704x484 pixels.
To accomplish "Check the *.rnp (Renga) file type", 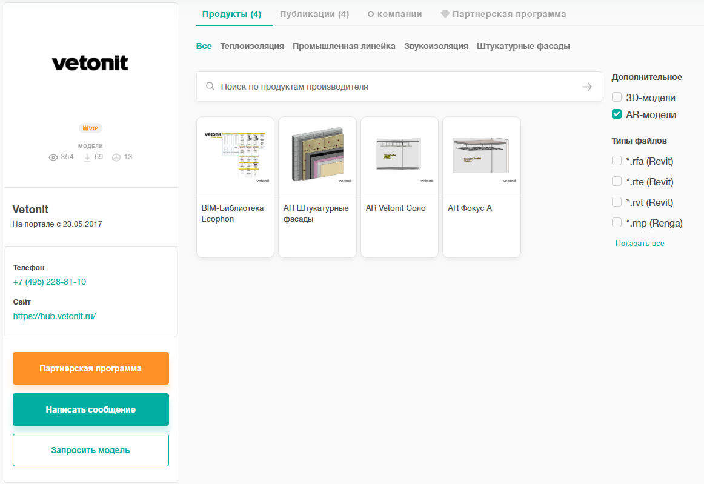I will (x=616, y=223).
